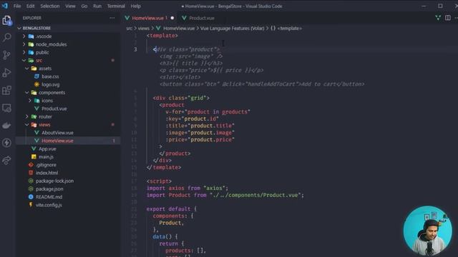The image size is (458, 257).
Task: Expand the icons folder
Action: click(47, 101)
